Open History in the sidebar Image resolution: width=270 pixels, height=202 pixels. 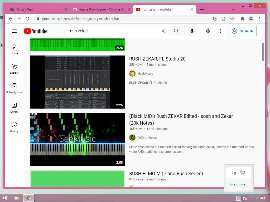[14, 127]
